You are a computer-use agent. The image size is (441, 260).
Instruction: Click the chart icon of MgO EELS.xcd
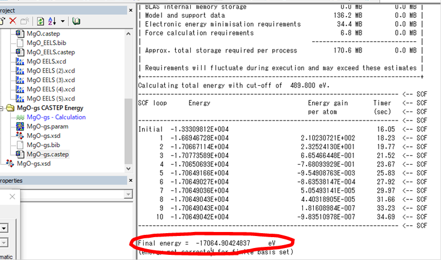(x=20, y=61)
